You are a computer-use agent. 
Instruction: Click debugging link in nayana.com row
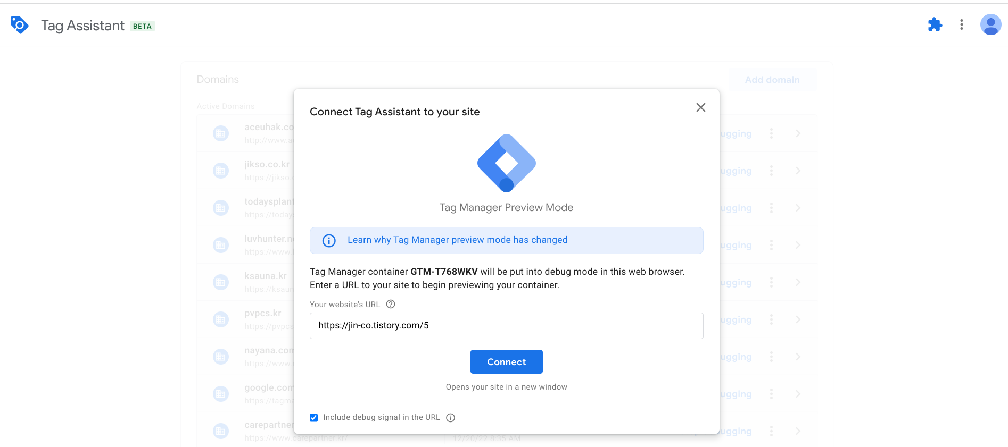736,357
